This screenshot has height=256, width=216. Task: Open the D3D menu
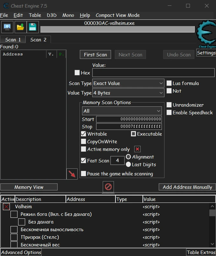coord(52,15)
